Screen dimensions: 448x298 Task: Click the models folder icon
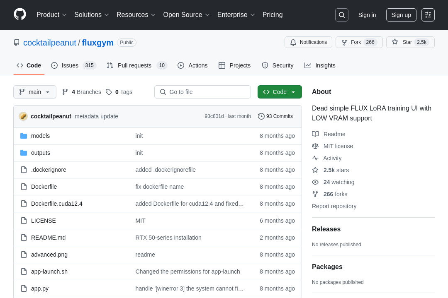(24, 136)
